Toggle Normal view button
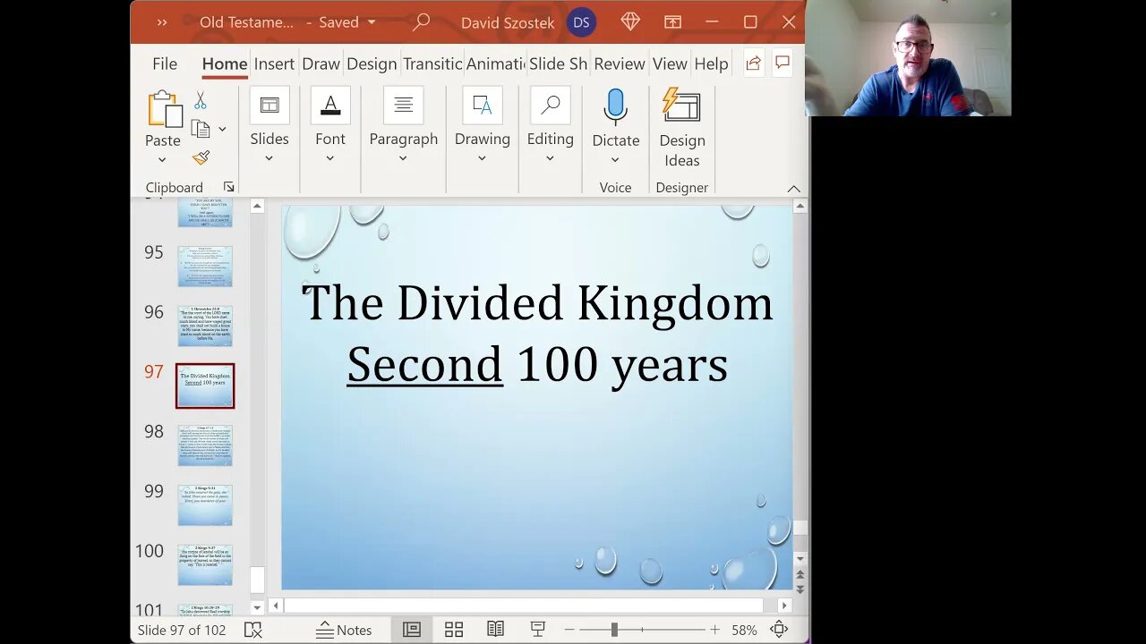Screen dimensions: 1146x644 412,630
